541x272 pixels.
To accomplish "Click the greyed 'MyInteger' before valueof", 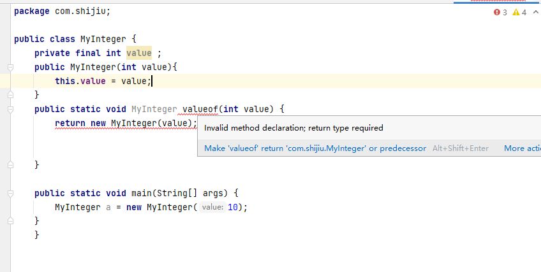I will (x=154, y=110).
